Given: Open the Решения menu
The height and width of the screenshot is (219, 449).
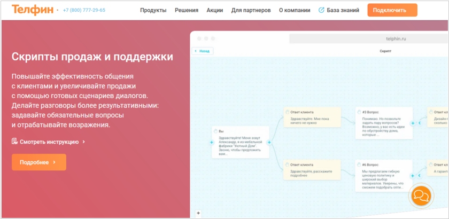Looking at the screenshot, I should tap(187, 10).
